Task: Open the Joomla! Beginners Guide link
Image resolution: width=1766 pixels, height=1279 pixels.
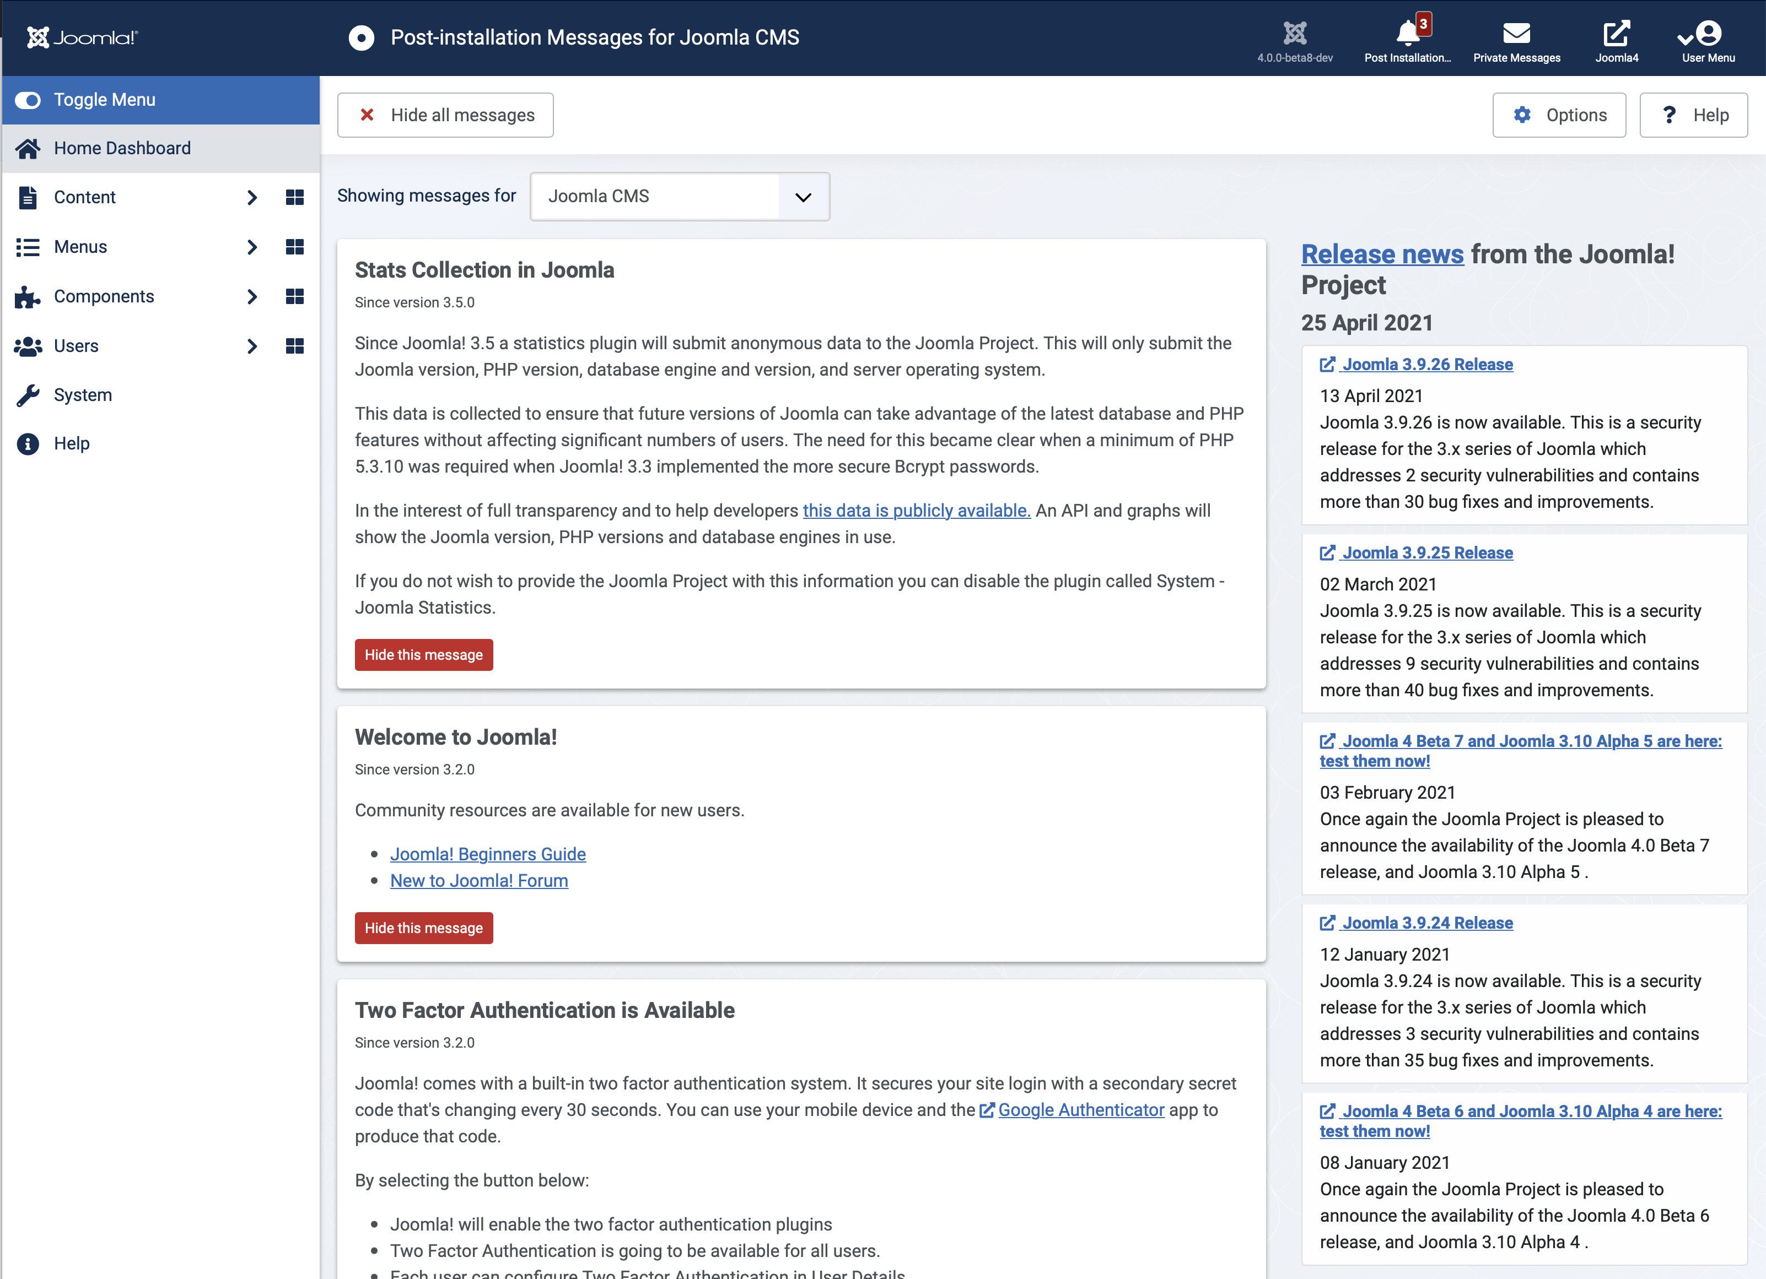Action: click(x=487, y=854)
